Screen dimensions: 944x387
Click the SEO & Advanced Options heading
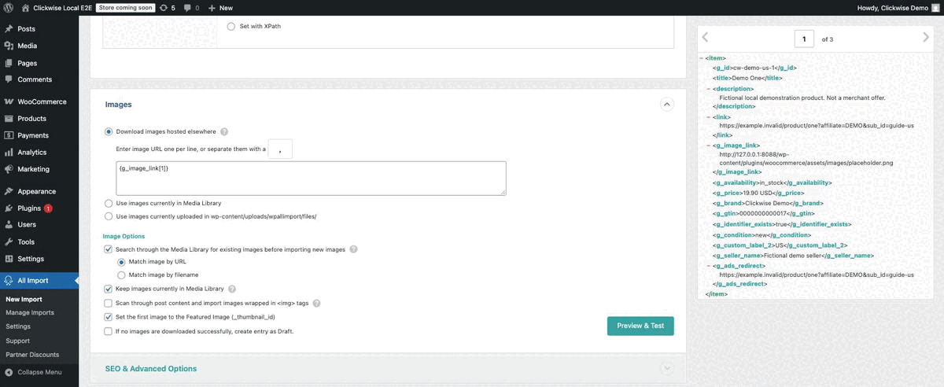coord(151,368)
